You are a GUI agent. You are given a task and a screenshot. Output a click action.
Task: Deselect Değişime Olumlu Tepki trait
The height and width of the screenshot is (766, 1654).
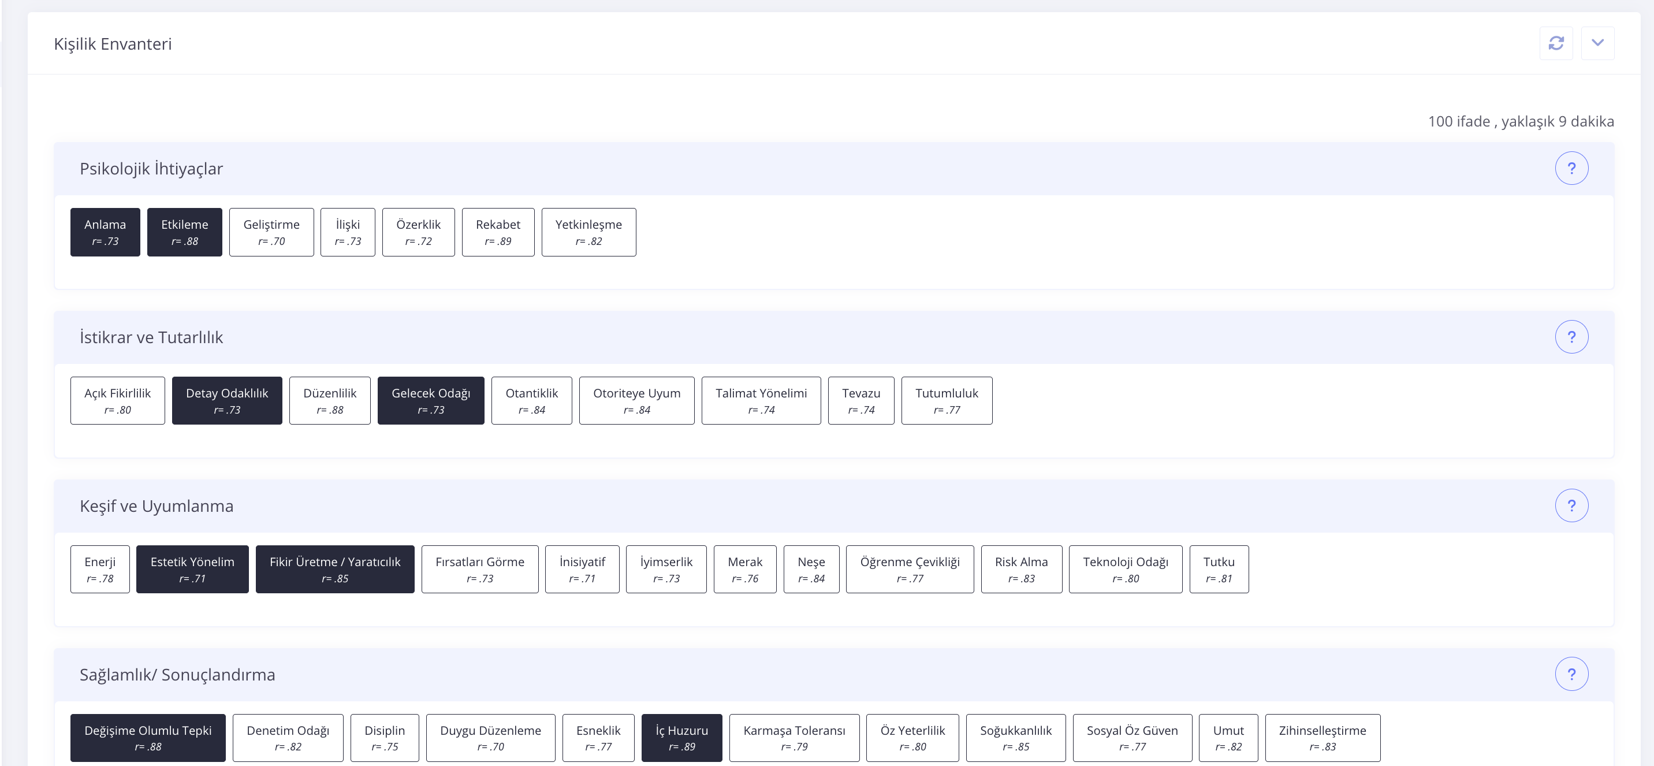tap(148, 738)
